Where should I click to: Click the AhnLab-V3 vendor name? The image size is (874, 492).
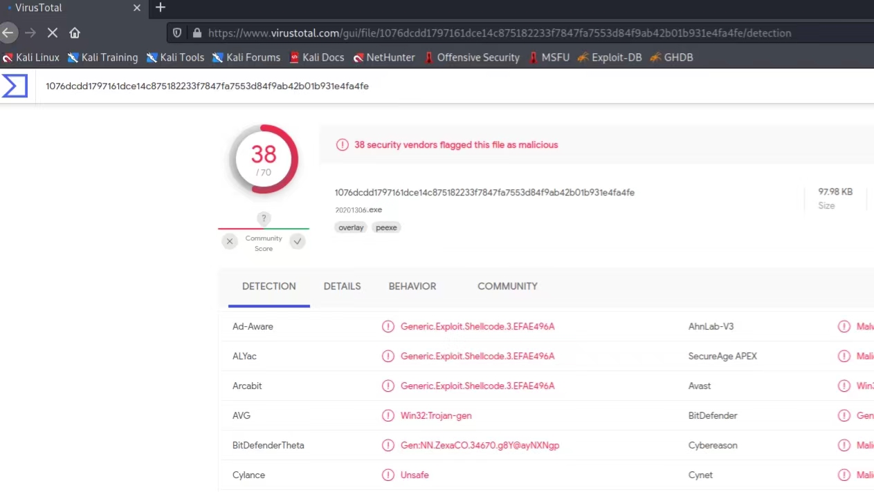point(711,326)
